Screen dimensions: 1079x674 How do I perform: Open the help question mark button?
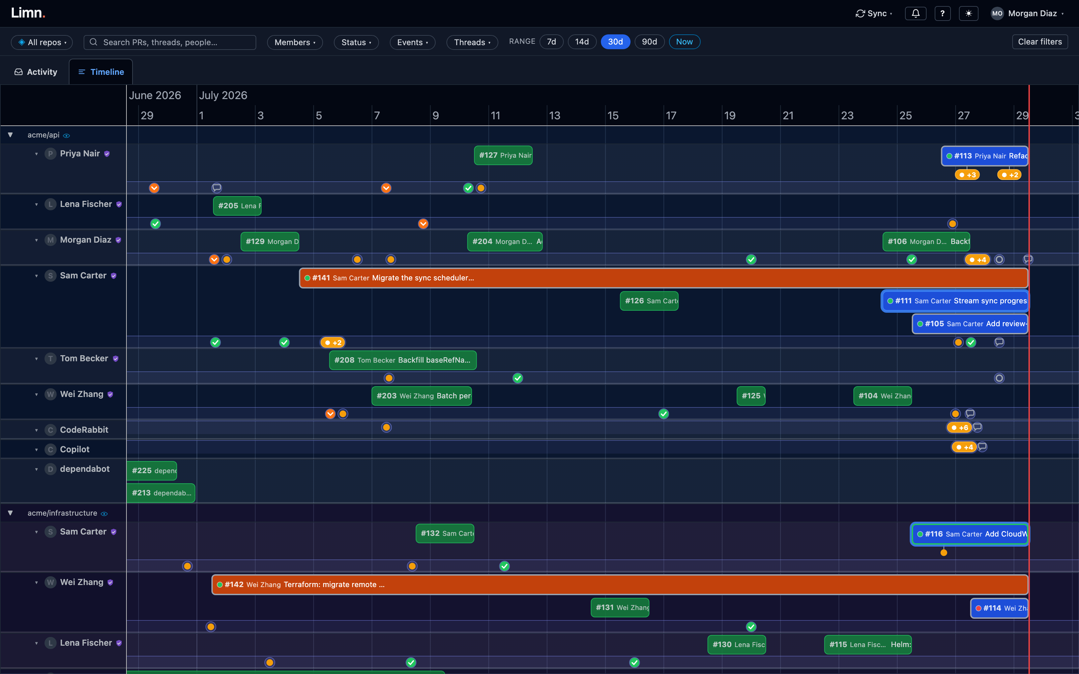(x=942, y=13)
